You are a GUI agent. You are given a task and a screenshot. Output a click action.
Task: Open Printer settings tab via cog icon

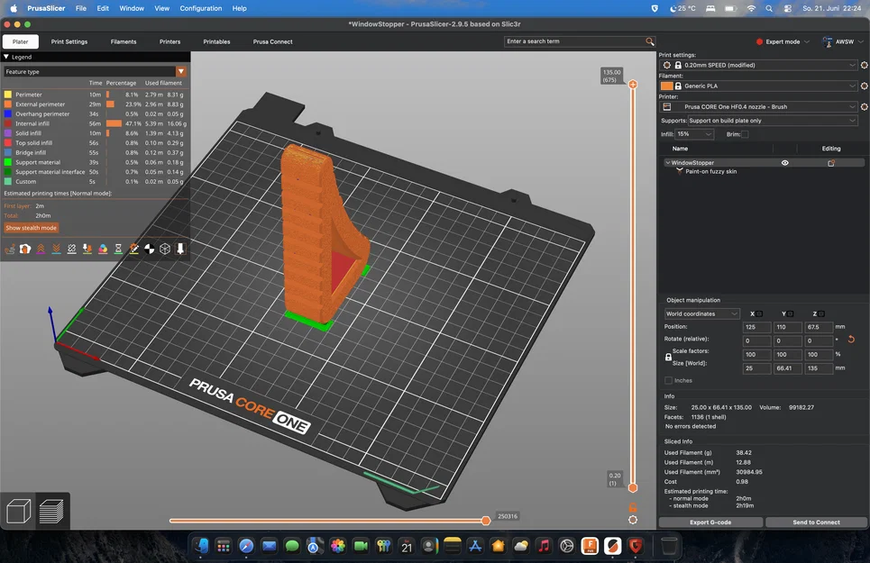(x=864, y=106)
